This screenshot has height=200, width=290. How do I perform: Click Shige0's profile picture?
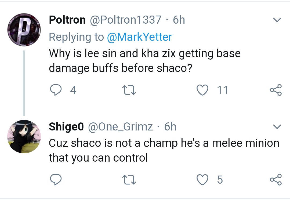24,136
